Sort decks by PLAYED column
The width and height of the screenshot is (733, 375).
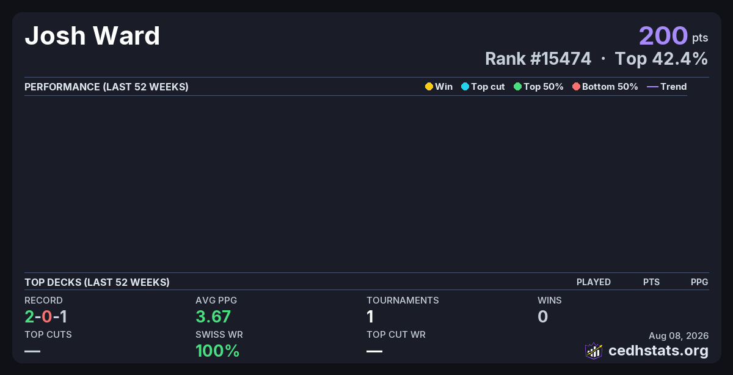tap(594, 282)
